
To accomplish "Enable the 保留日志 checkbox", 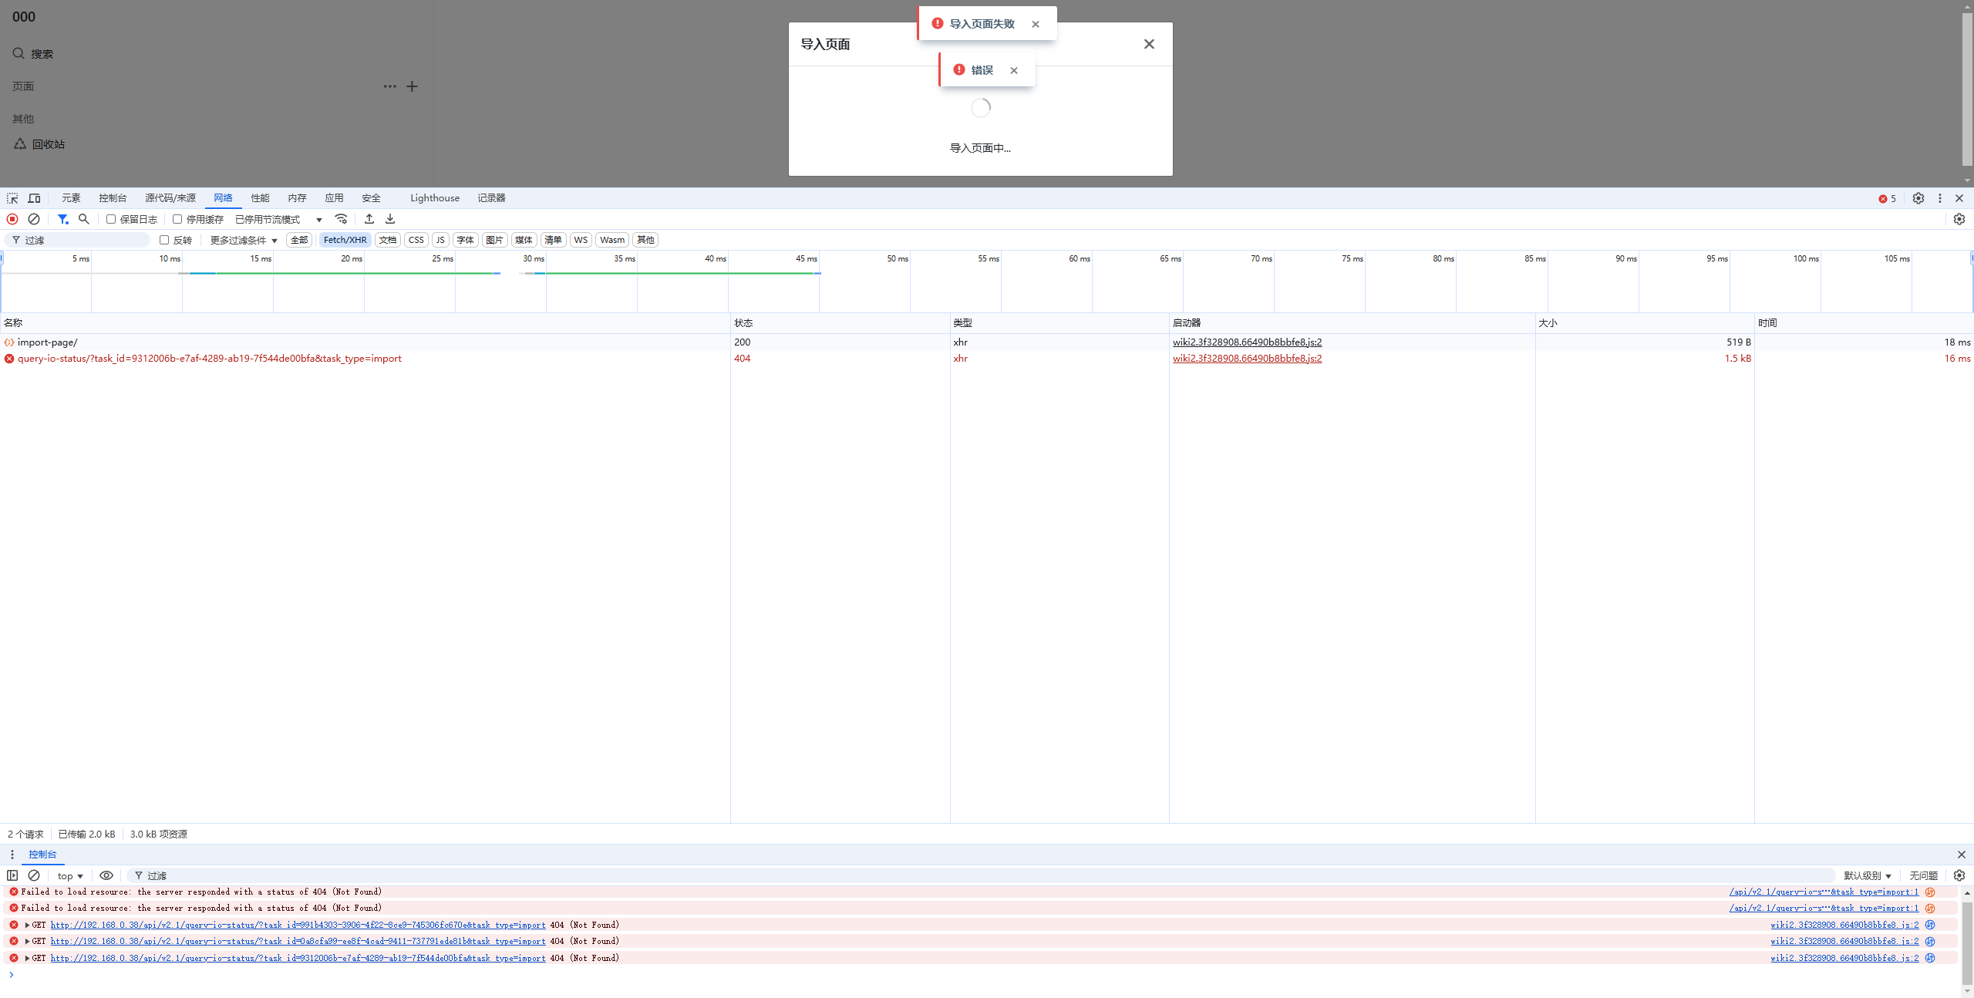I will [x=111, y=219].
